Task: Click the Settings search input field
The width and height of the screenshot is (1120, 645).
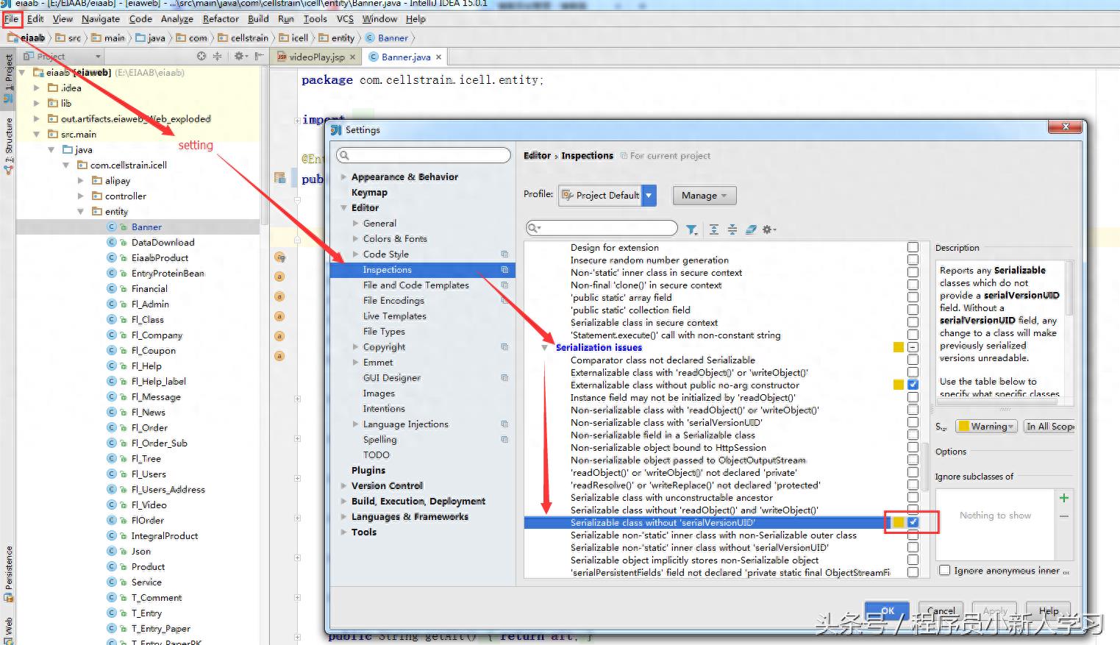Action: (x=423, y=155)
